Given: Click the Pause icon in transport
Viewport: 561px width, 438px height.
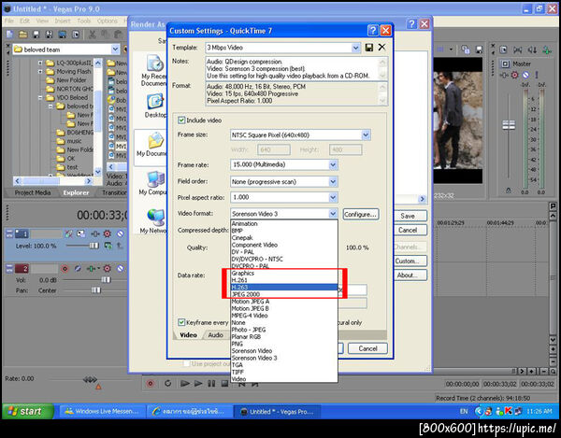Looking at the screenshot, I should pyautogui.click(x=211, y=383).
